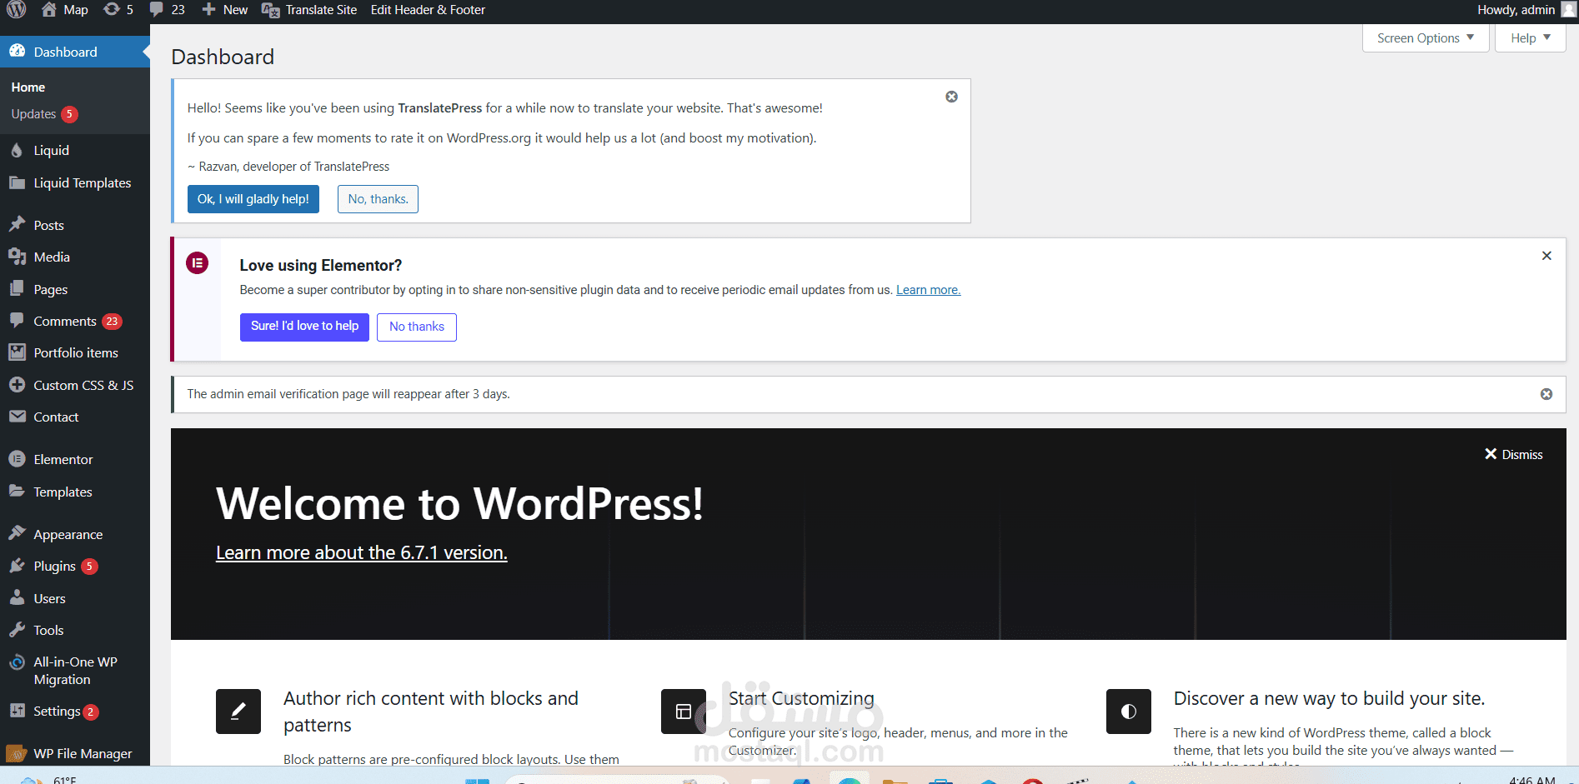Screen dimensions: 1579x784
Task: Click the Users person icon
Action: pyautogui.click(x=17, y=598)
